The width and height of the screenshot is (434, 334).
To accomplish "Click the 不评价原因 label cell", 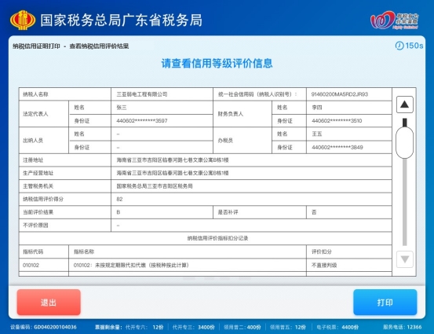I will [65, 225].
